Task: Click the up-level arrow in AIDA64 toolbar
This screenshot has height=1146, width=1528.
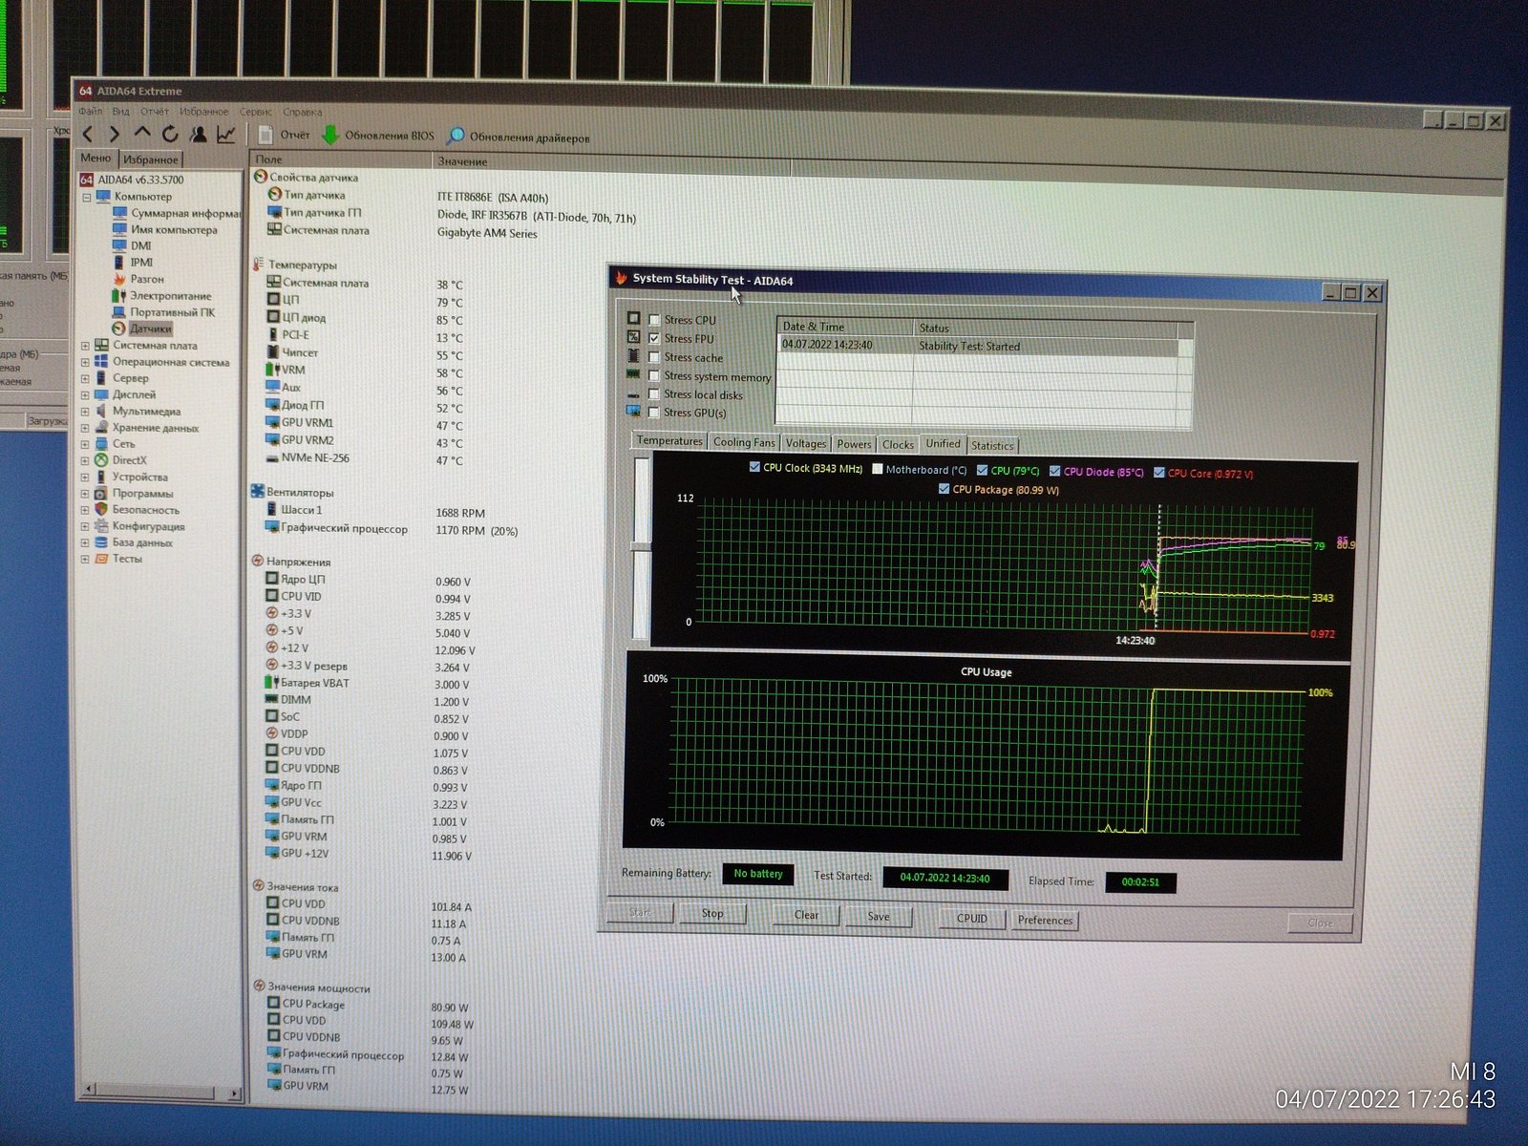Action: click(142, 133)
